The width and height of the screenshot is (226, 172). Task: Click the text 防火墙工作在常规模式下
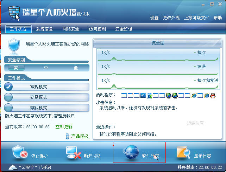click(x=29, y=116)
